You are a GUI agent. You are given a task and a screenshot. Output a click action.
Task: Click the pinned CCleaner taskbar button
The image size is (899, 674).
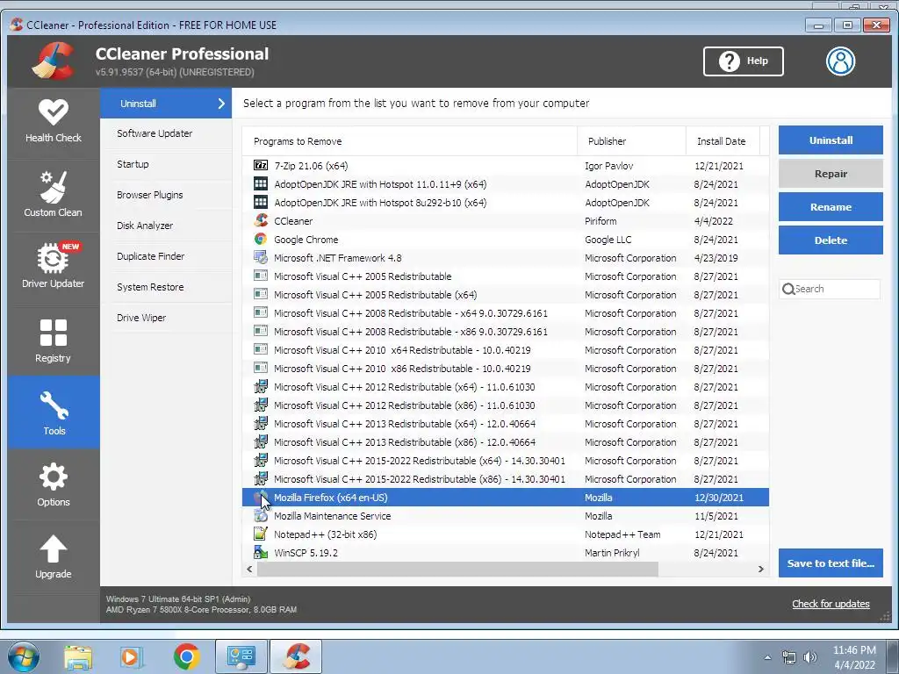pyautogui.click(x=296, y=656)
